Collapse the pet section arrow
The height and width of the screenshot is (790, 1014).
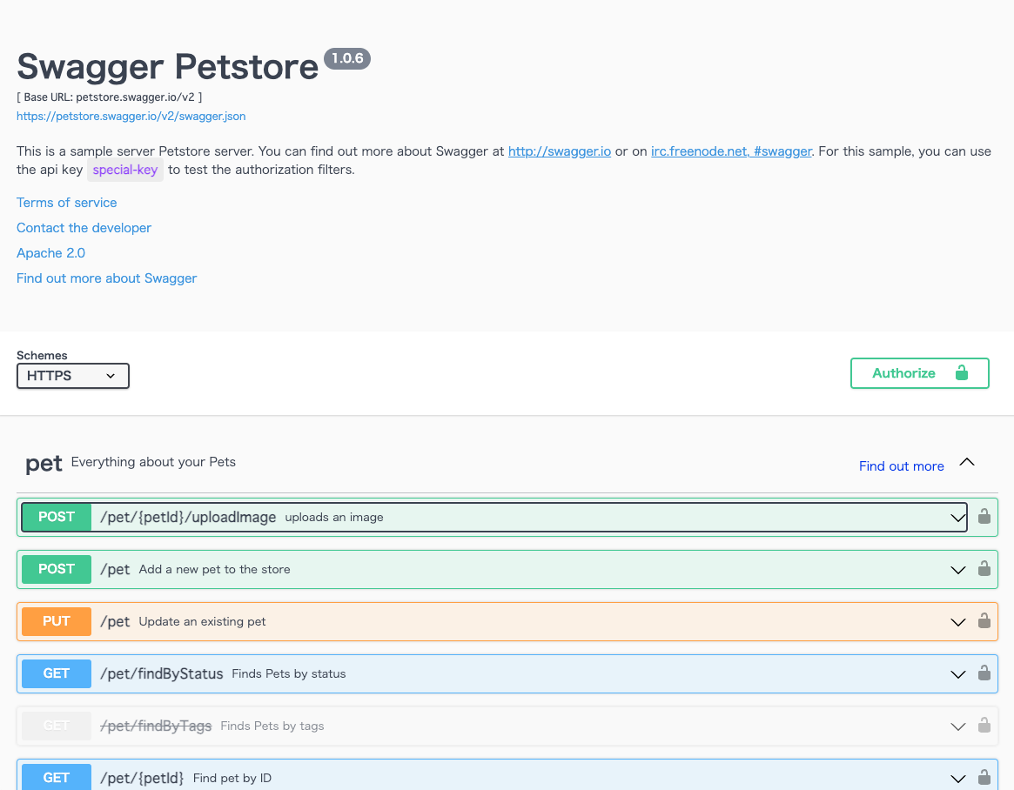[967, 462]
